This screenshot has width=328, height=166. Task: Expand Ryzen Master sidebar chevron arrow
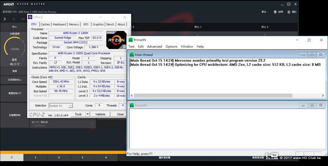[4, 19]
